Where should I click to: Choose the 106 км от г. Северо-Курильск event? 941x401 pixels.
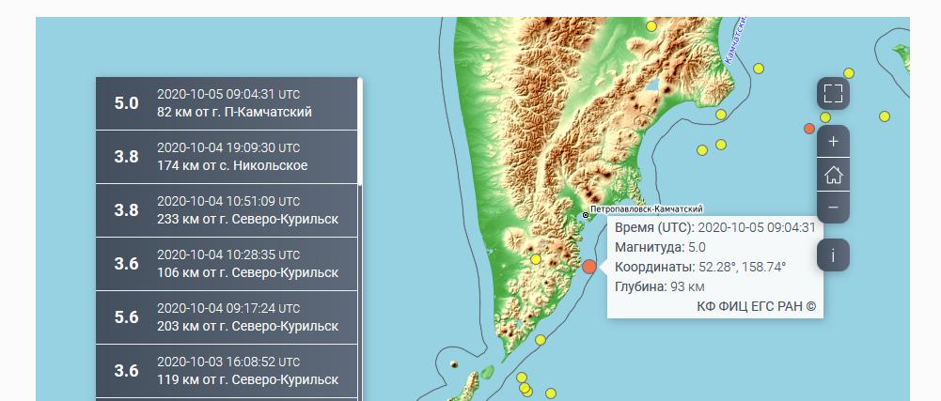pos(227,264)
